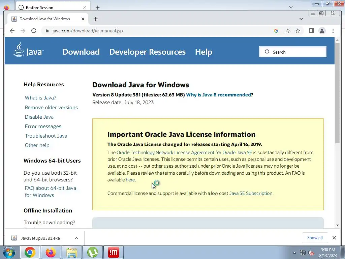Viewport: 345px width, 259px height.
Task: Close Restore Session tab in Firefox
Action: 85,8
